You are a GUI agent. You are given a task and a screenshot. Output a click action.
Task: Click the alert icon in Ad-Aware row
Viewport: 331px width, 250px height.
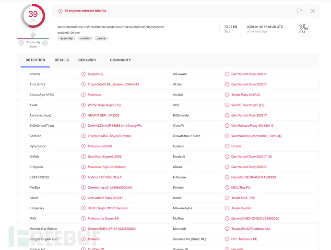(227, 74)
